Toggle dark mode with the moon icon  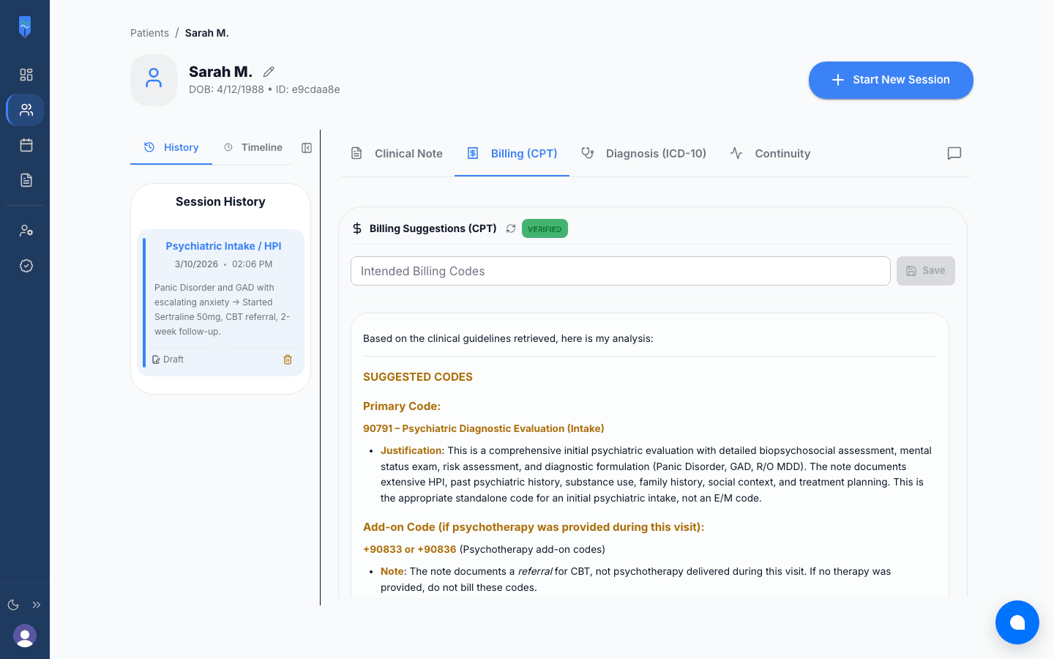click(12, 604)
